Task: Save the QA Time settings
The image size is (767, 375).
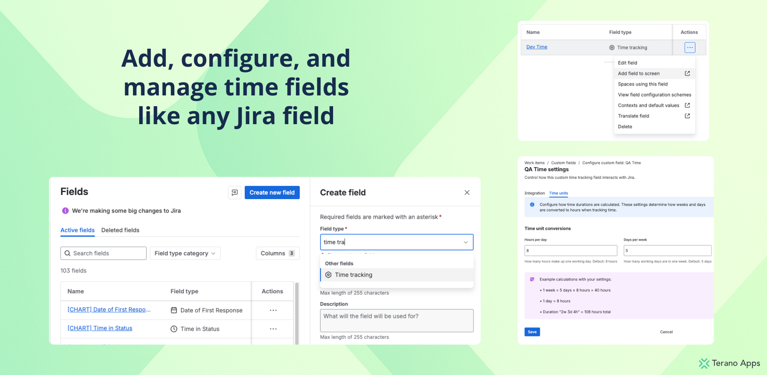Action: click(532, 332)
